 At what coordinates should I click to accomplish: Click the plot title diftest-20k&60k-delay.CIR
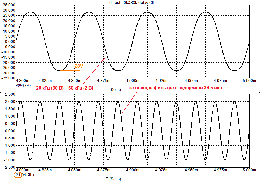pos(133,3)
